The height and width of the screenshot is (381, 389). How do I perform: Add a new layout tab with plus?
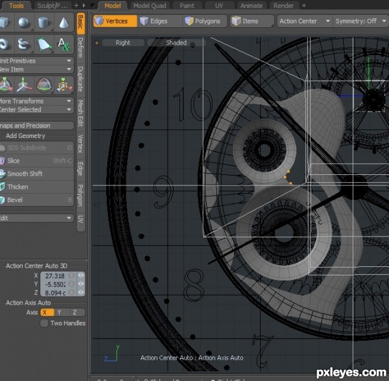[x=304, y=5]
